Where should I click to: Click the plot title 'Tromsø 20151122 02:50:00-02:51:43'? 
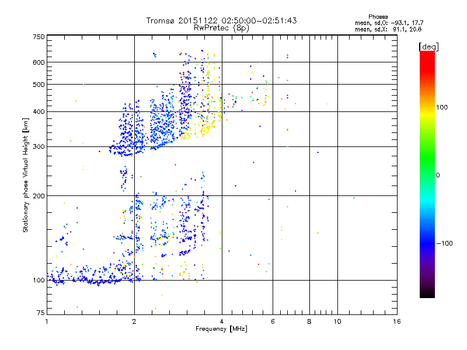pos(222,20)
